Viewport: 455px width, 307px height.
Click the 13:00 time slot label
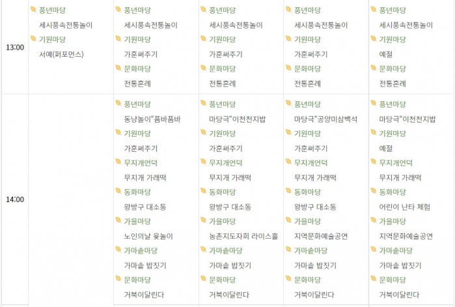(14, 48)
